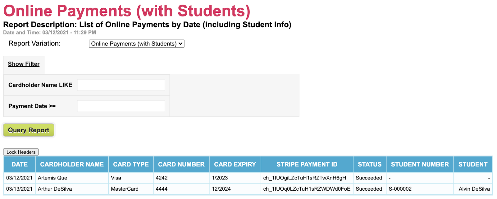Click the STRIPE PAYMENT ID column header
The height and width of the screenshot is (199, 497).
coord(307,164)
